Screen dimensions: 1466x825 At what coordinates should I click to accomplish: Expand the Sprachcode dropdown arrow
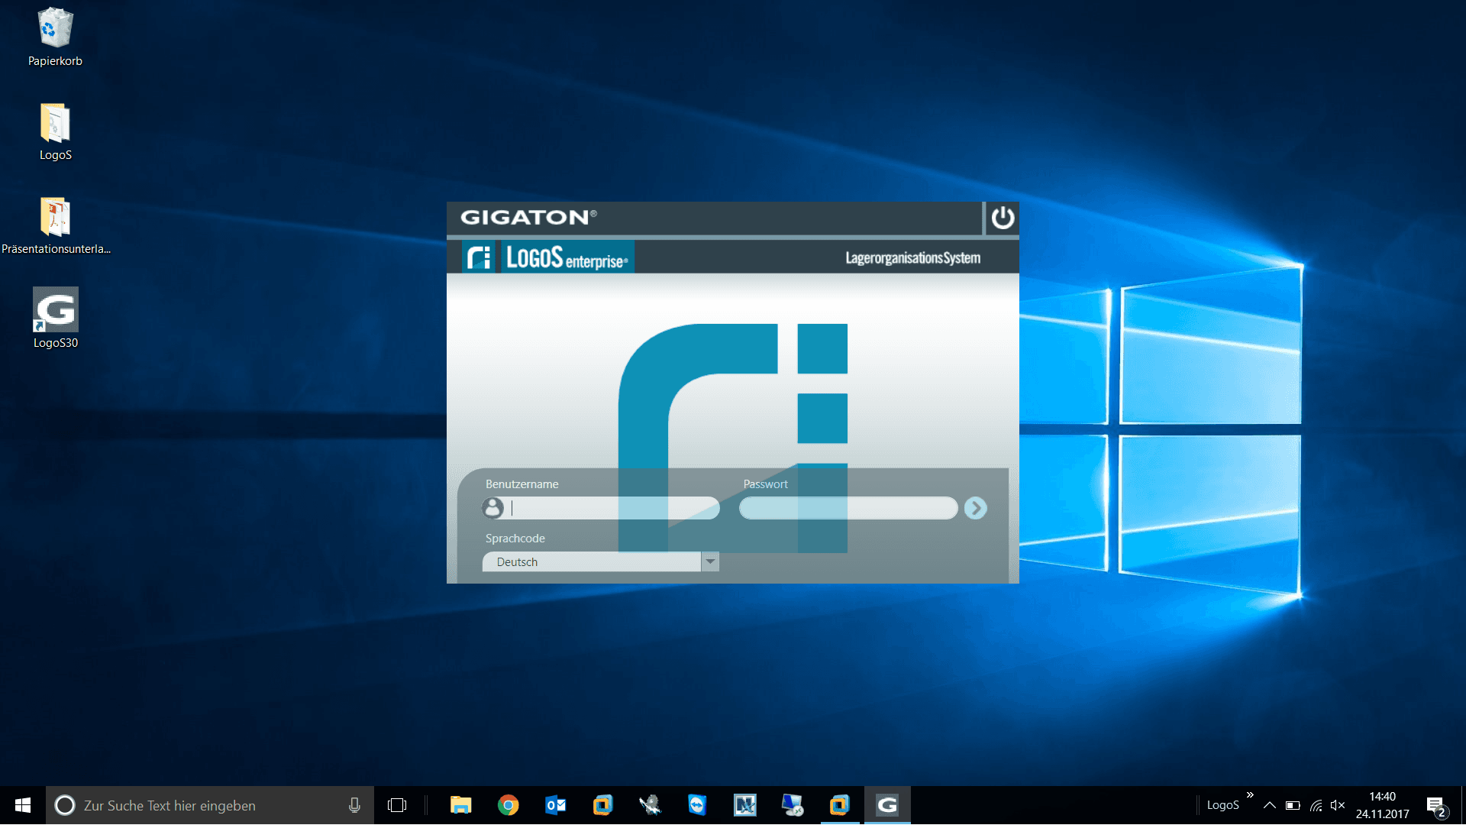(710, 561)
